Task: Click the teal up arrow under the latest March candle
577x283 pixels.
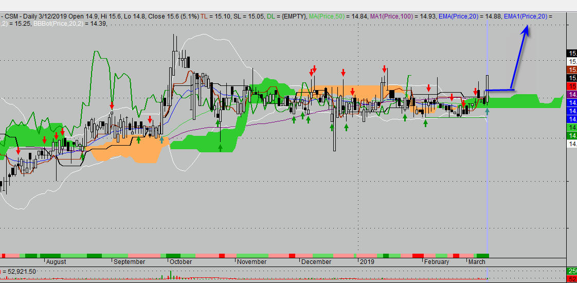Action: [x=487, y=111]
